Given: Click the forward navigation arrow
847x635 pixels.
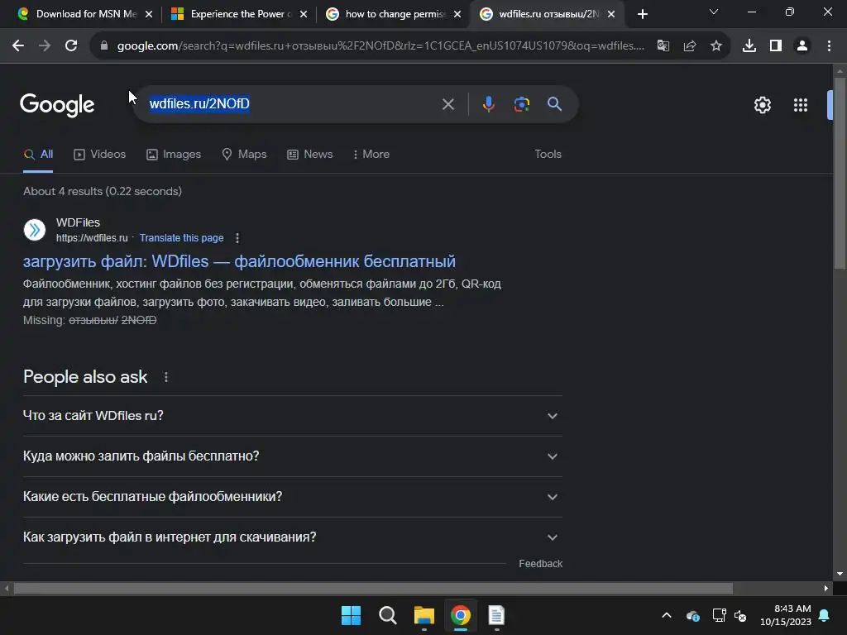Looking at the screenshot, I should (x=45, y=46).
